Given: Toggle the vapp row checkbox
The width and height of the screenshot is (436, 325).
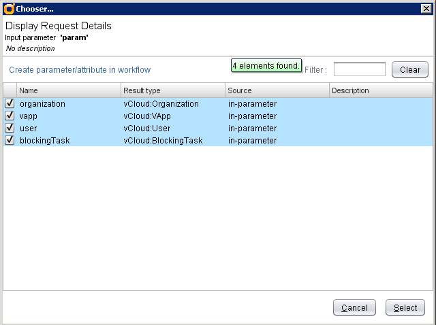Looking at the screenshot, I should (10, 116).
